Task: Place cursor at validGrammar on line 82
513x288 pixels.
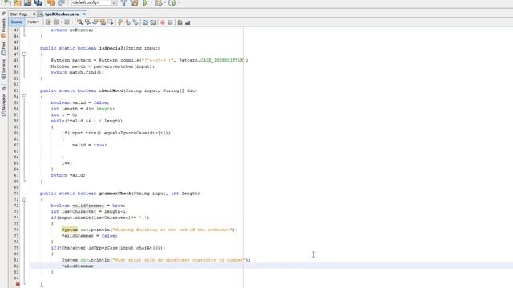Action: (x=77, y=266)
